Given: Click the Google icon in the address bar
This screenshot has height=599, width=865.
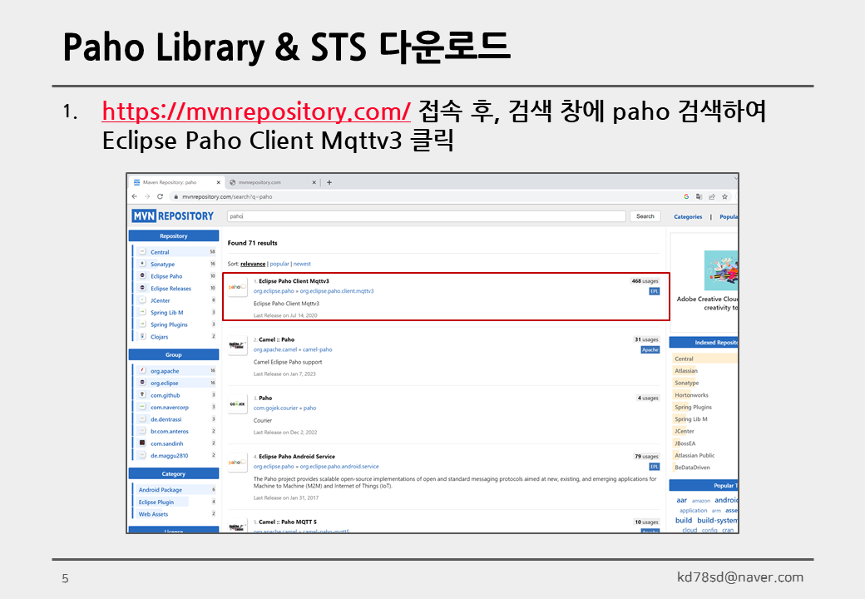Looking at the screenshot, I should pos(686,196).
